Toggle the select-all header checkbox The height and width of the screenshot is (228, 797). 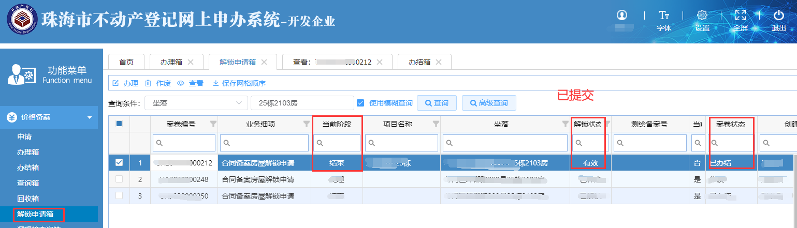click(x=119, y=124)
